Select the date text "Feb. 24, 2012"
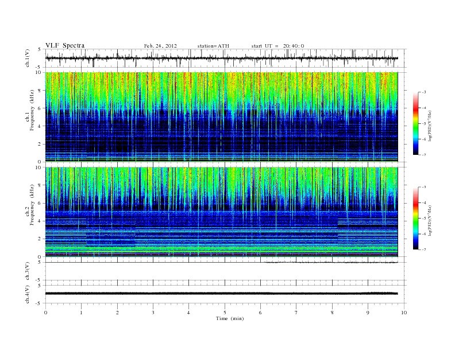Image resolution: width=455 pixels, height=351 pixels. 160,46
